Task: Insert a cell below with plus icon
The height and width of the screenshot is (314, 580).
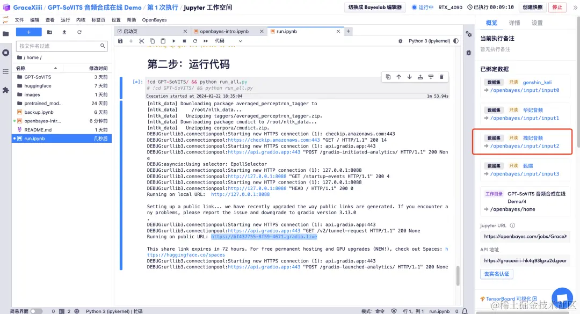Action: click(131, 41)
